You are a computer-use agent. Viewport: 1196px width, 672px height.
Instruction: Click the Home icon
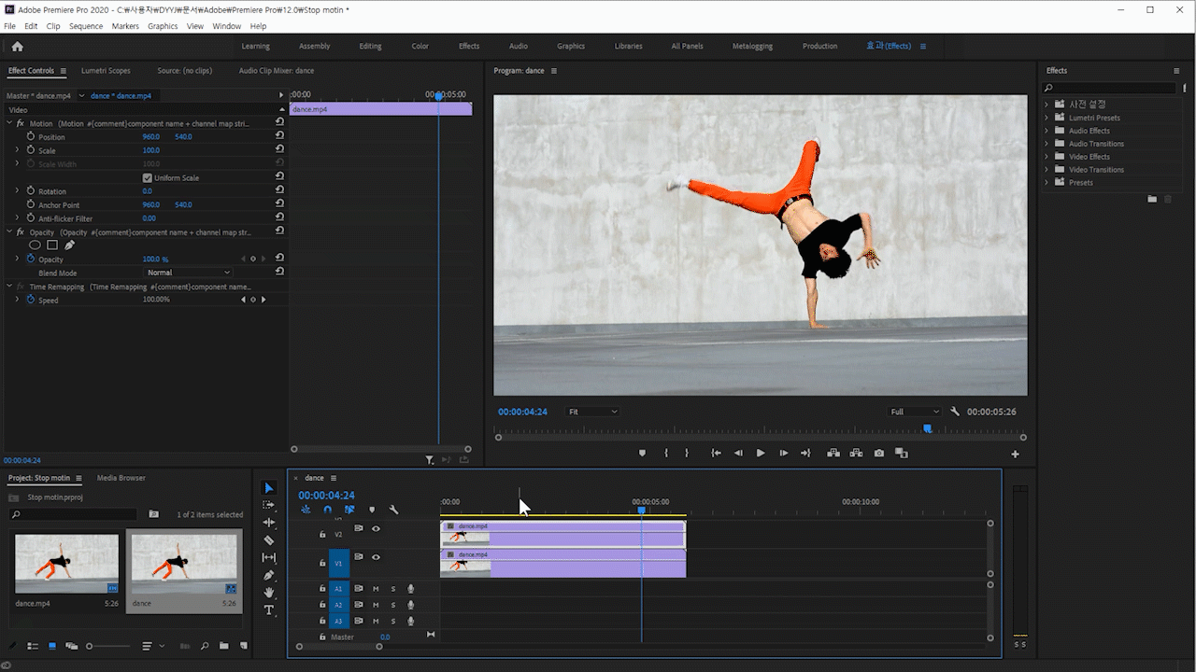[17, 47]
